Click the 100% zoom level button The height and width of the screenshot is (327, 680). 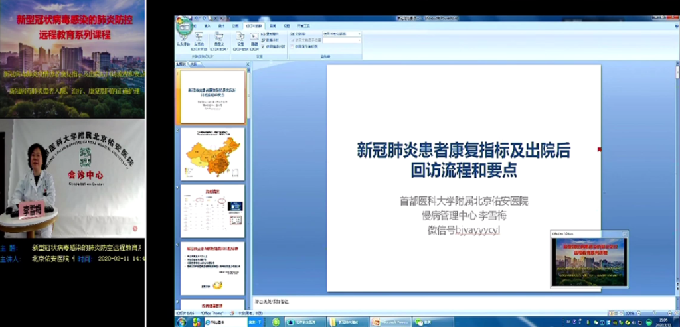[x=630, y=313]
